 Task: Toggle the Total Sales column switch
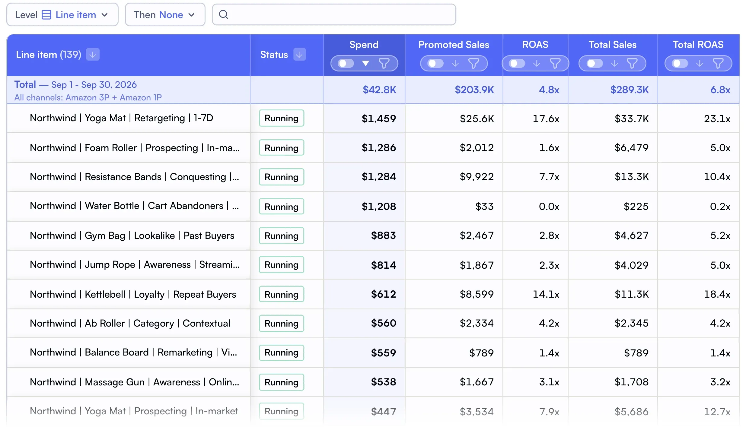(595, 63)
